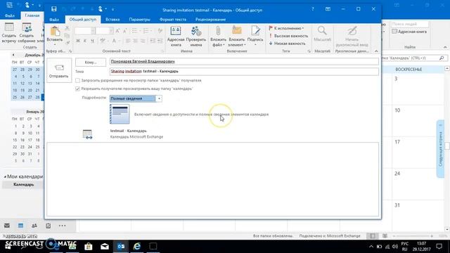The width and height of the screenshot is (450, 253).
Task: Go to previous month in date navigator
Action: 13,55
